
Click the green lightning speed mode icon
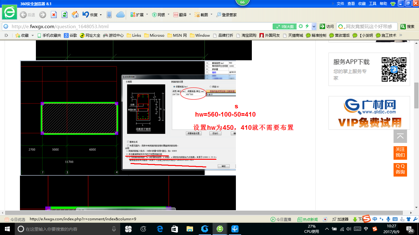pos(307,26)
